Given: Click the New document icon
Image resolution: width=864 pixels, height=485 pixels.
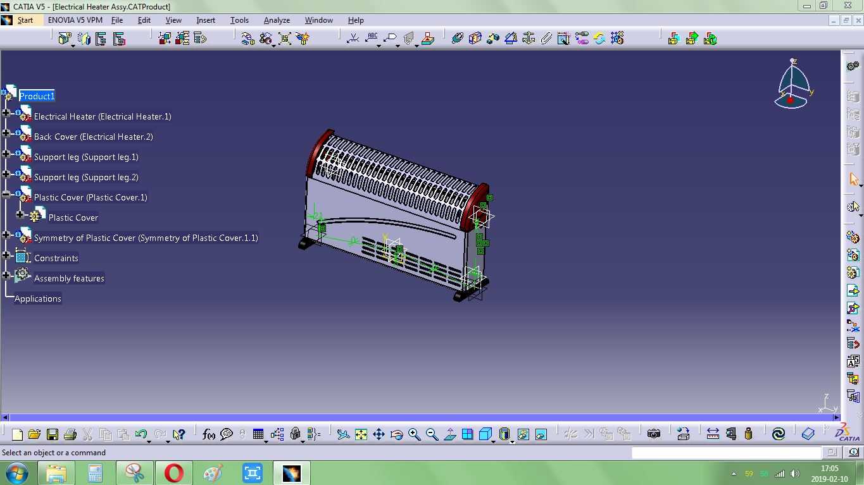Looking at the screenshot, I should 17,434.
